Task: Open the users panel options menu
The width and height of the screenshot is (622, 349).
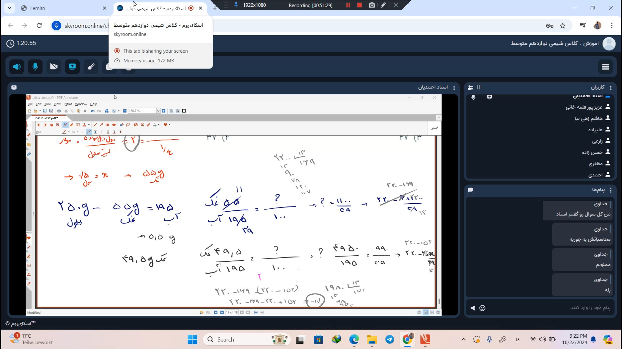Action: coord(611,88)
